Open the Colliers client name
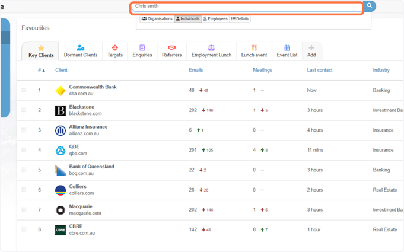The image size is (404, 252). coord(78,186)
